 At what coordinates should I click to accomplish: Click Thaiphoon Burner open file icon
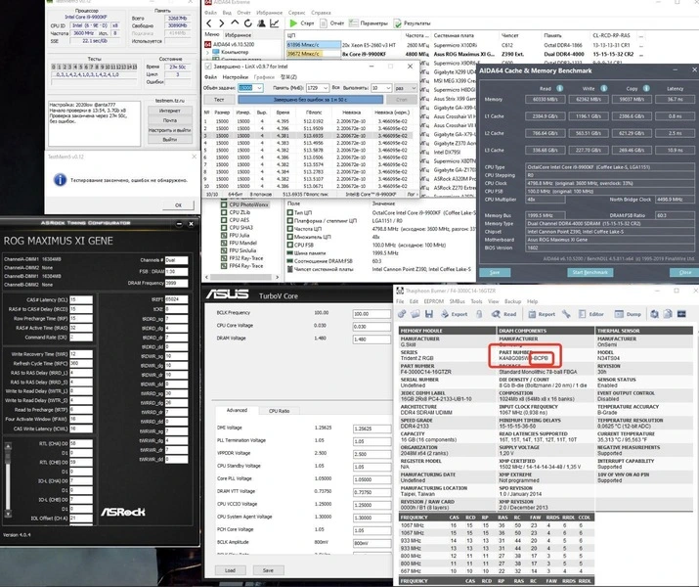click(415, 314)
